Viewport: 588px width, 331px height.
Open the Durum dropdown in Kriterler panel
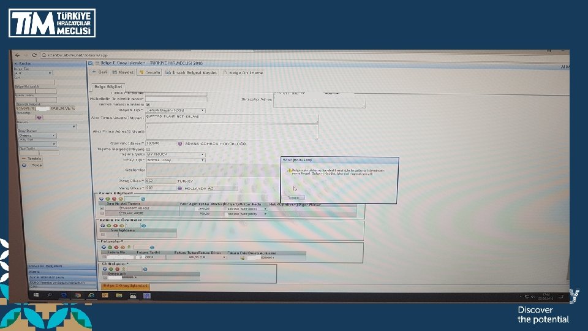point(47,127)
